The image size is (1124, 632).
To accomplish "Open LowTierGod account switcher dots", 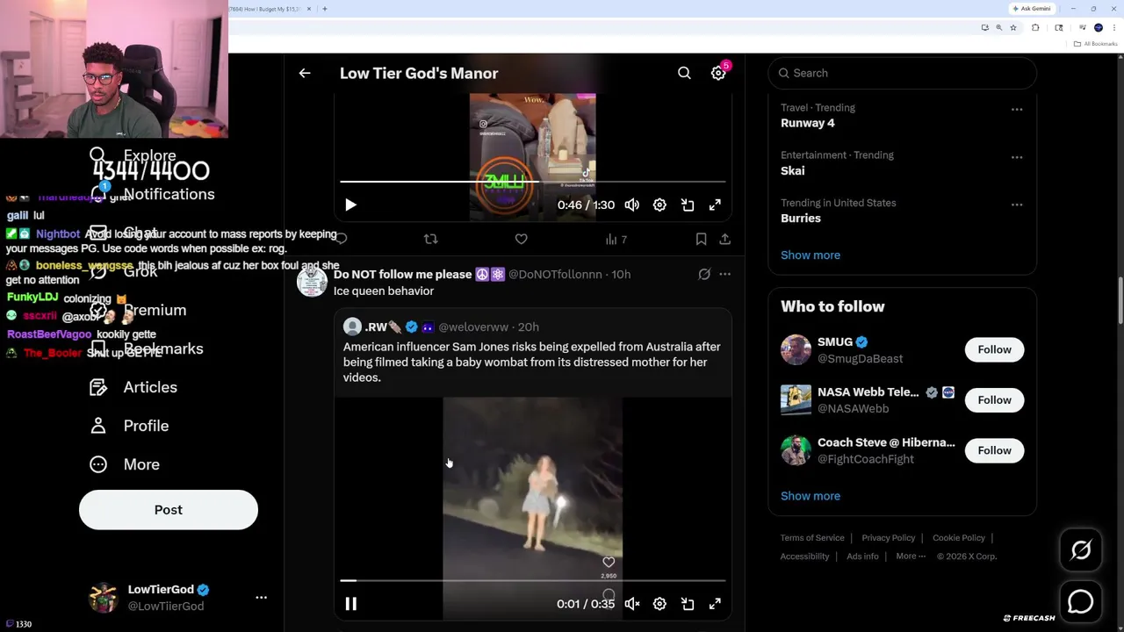I will [x=261, y=597].
